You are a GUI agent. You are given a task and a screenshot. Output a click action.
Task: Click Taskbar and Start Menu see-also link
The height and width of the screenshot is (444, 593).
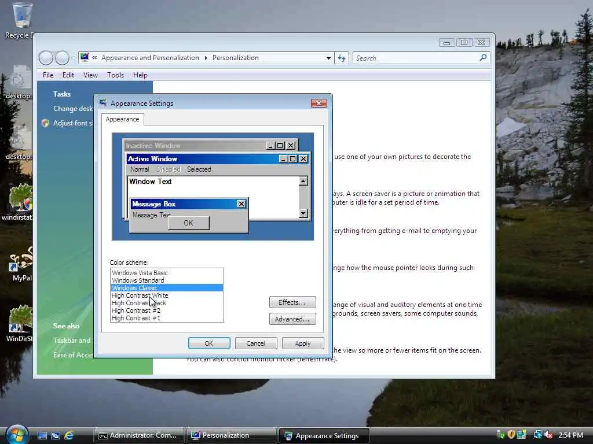click(73, 341)
